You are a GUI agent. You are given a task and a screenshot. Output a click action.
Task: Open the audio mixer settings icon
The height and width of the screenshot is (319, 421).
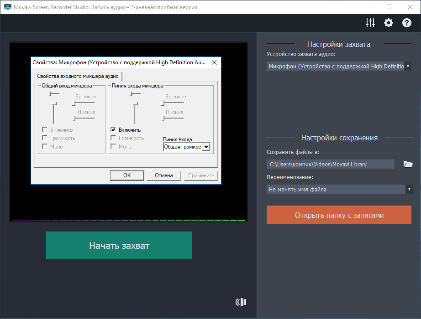coord(370,23)
